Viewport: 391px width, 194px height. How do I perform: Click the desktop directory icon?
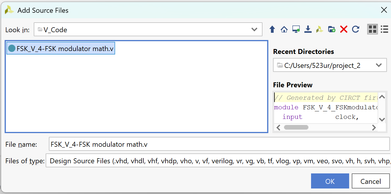[x=296, y=29]
